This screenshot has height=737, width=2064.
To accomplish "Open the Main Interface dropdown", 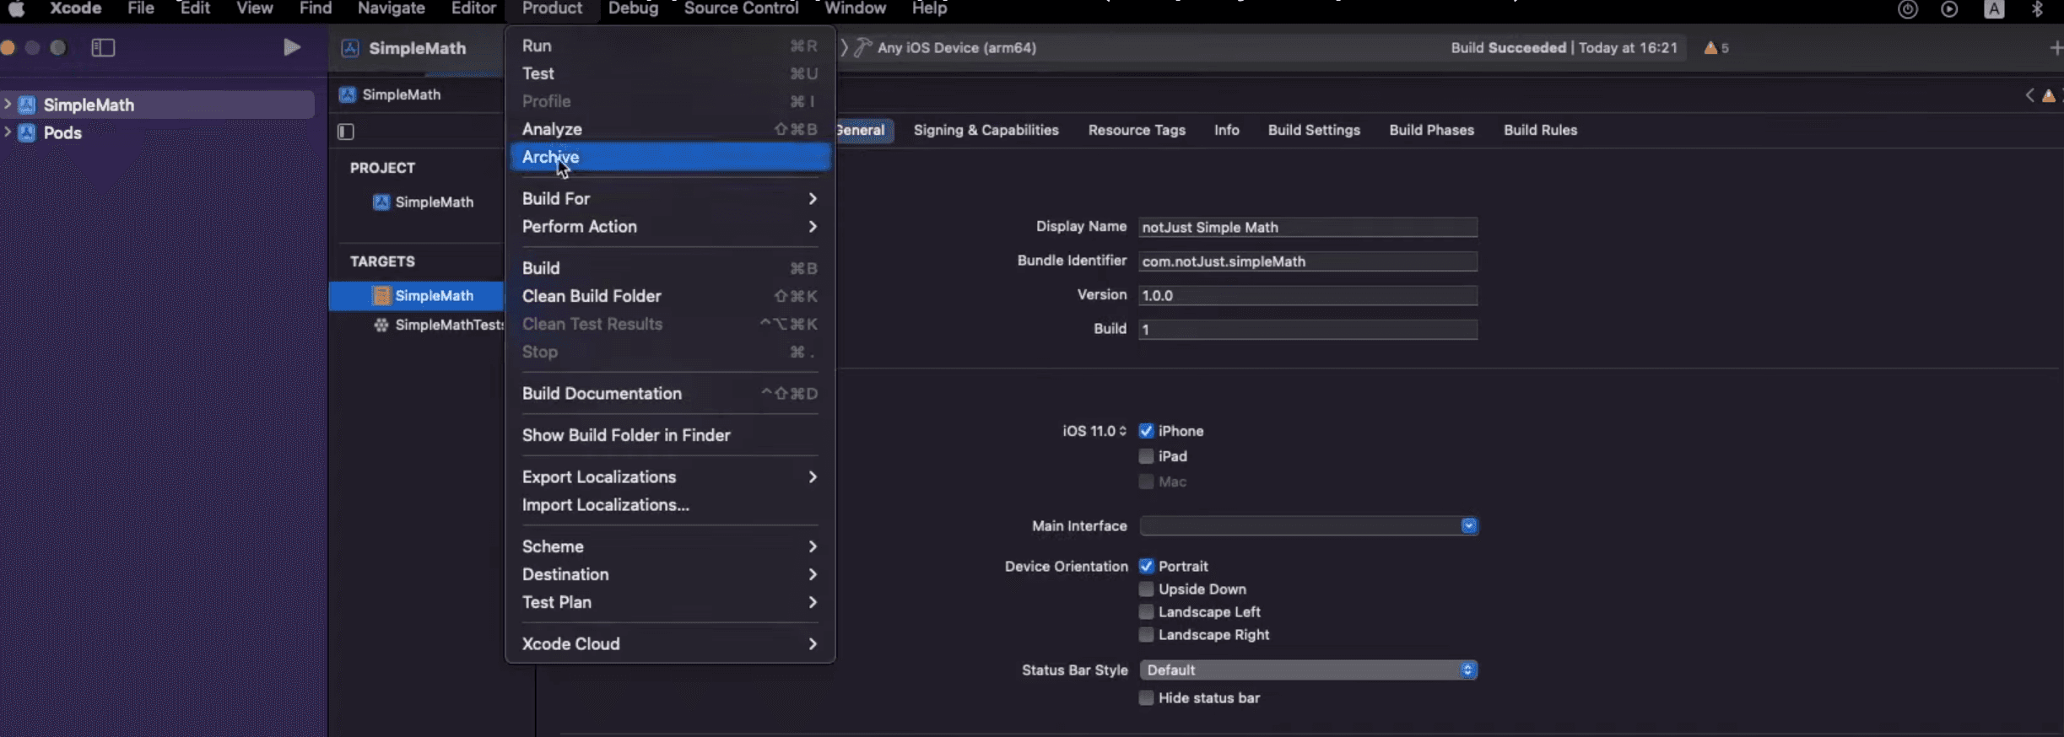I will [1307, 525].
